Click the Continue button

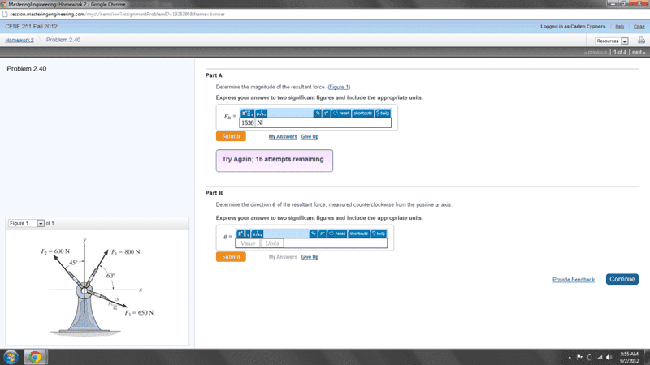point(622,279)
